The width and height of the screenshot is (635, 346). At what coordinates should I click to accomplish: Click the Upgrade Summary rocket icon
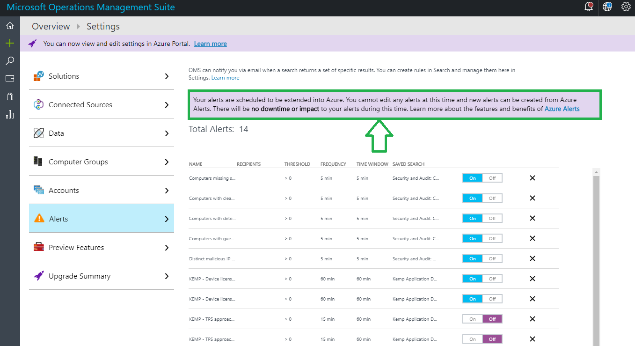point(39,276)
